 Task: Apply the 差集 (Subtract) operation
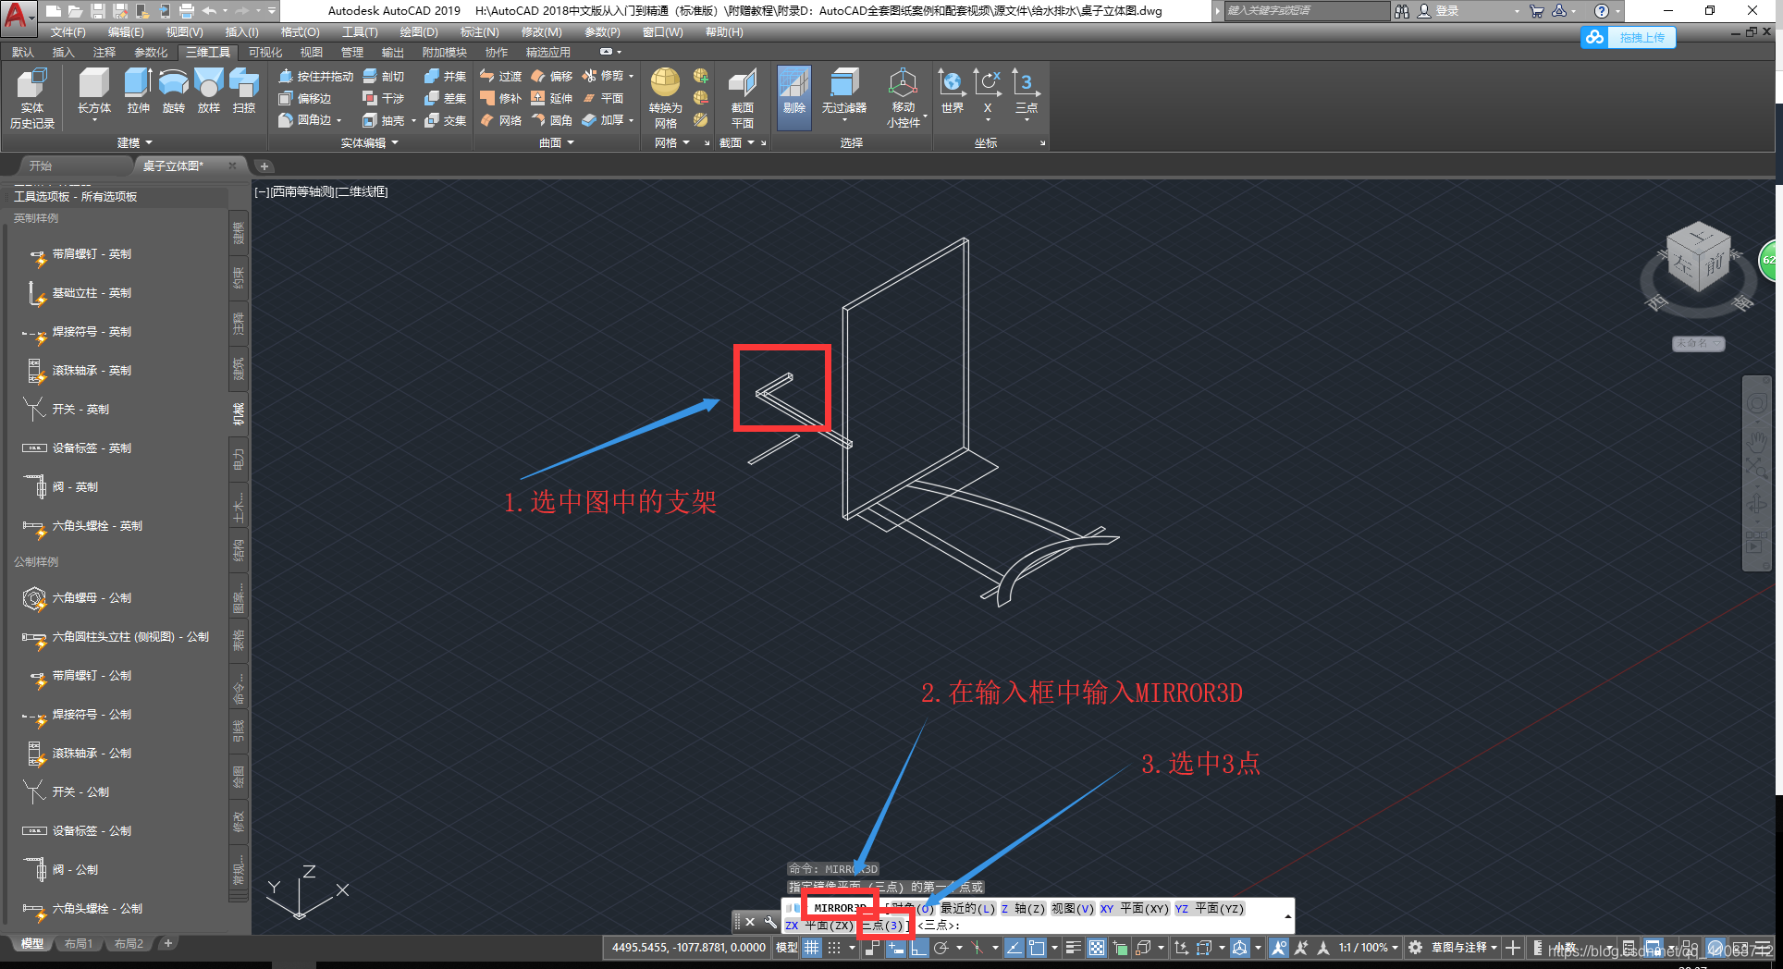click(x=445, y=98)
